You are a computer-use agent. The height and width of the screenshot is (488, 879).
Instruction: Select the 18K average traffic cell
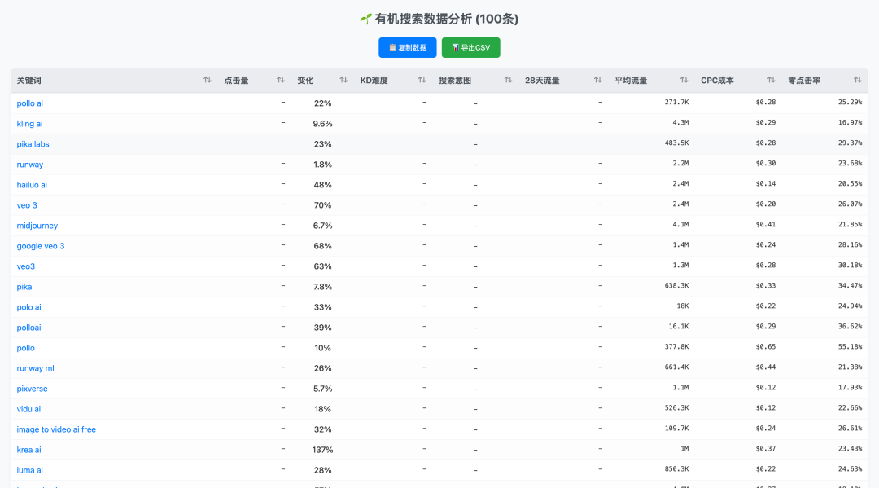[x=682, y=306]
